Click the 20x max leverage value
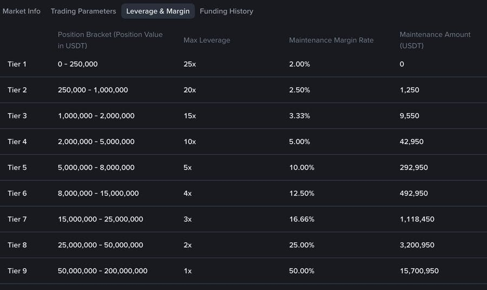 (x=190, y=90)
